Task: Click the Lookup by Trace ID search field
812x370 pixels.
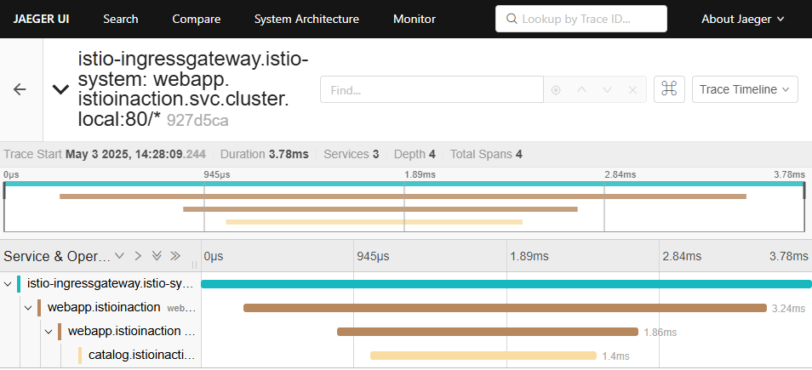Action: coord(581,20)
